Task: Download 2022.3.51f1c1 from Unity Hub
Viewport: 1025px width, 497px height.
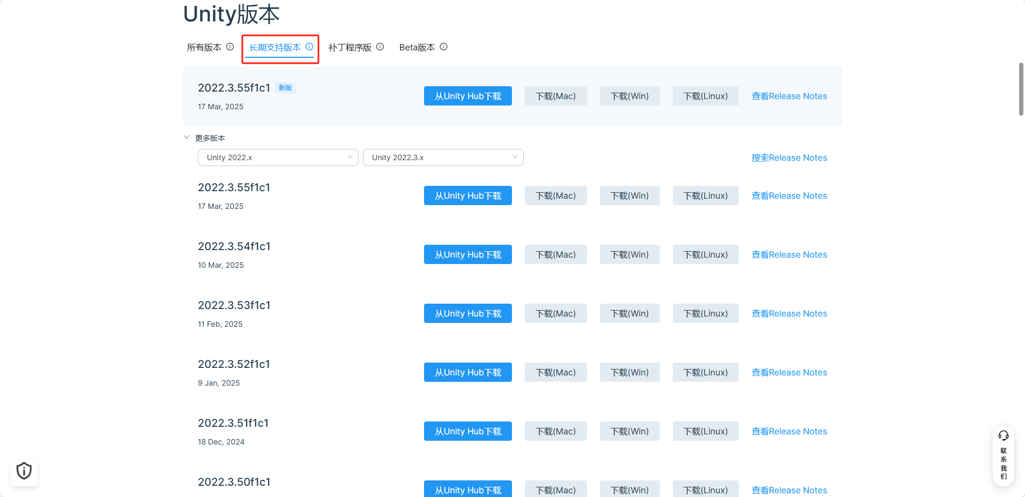Action: point(467,431)
